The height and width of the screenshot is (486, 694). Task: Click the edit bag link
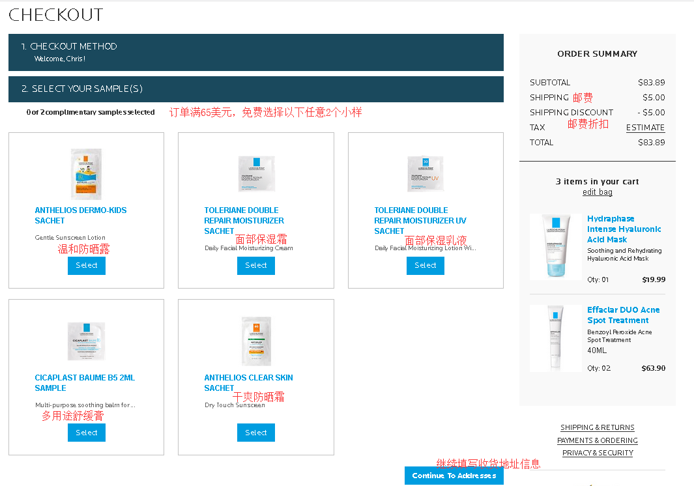tap(597, 192)
